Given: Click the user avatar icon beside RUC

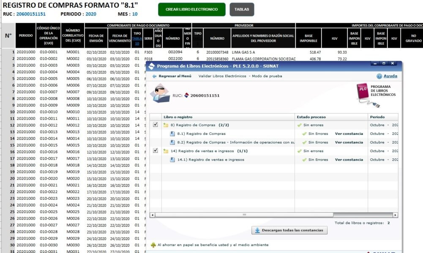Looking at the screenshot, I should (160, 93).
